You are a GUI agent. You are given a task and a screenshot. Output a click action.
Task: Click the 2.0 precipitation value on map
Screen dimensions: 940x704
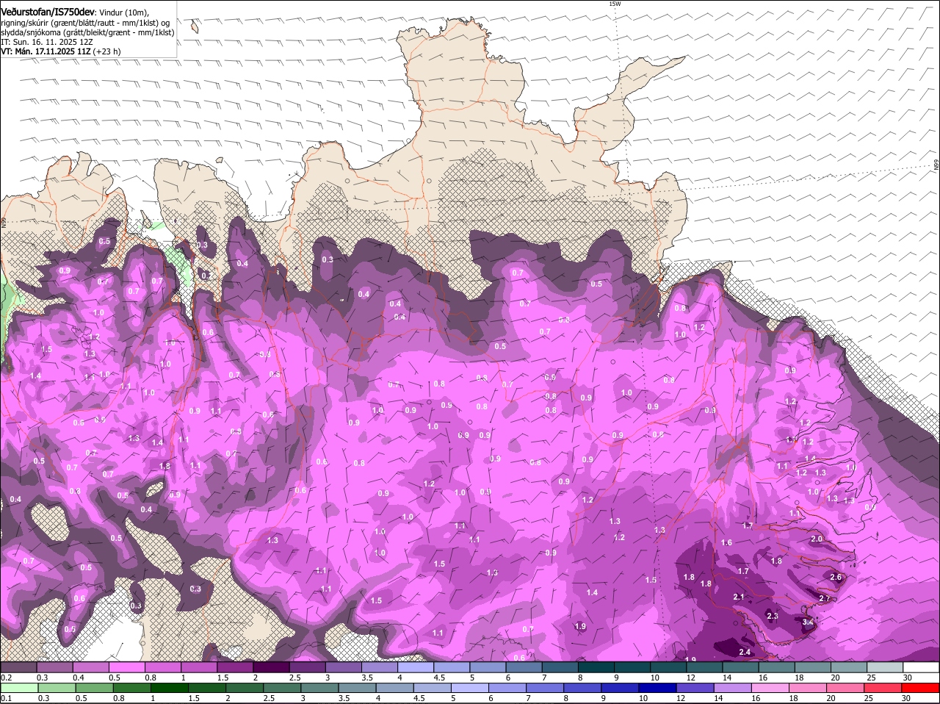tap(817, 539)
